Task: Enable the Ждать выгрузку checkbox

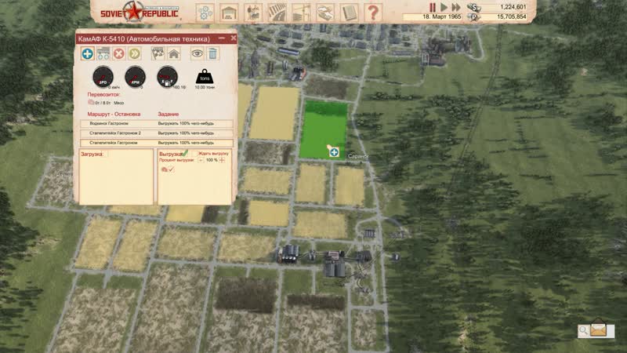Action: 194,154
